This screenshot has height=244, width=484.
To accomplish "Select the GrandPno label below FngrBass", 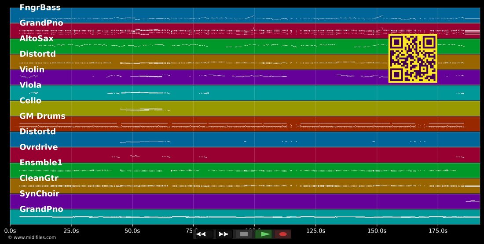I will 41,23.
